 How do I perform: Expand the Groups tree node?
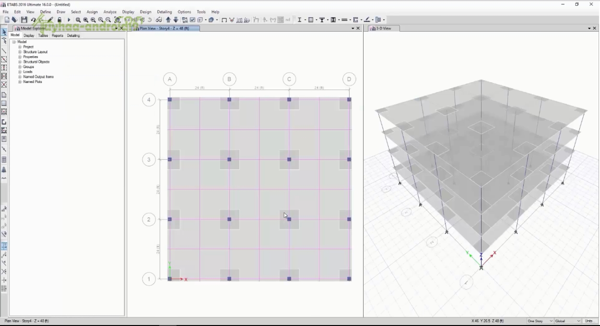pos(20,67)
